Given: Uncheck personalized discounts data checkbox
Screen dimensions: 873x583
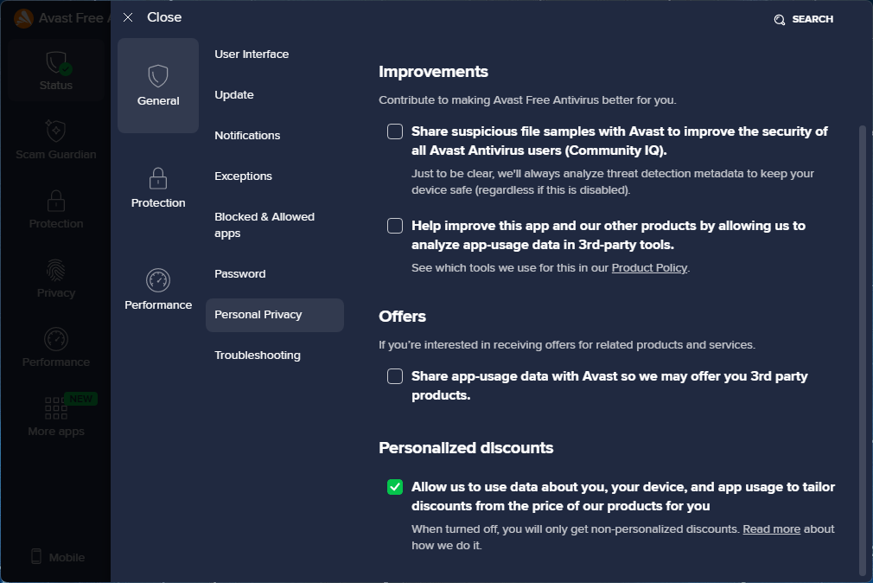Looking at the screenshot, I should 395,487.
